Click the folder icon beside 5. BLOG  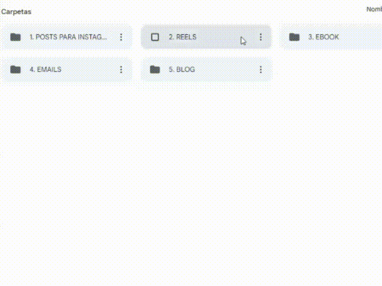pos(155,70)
